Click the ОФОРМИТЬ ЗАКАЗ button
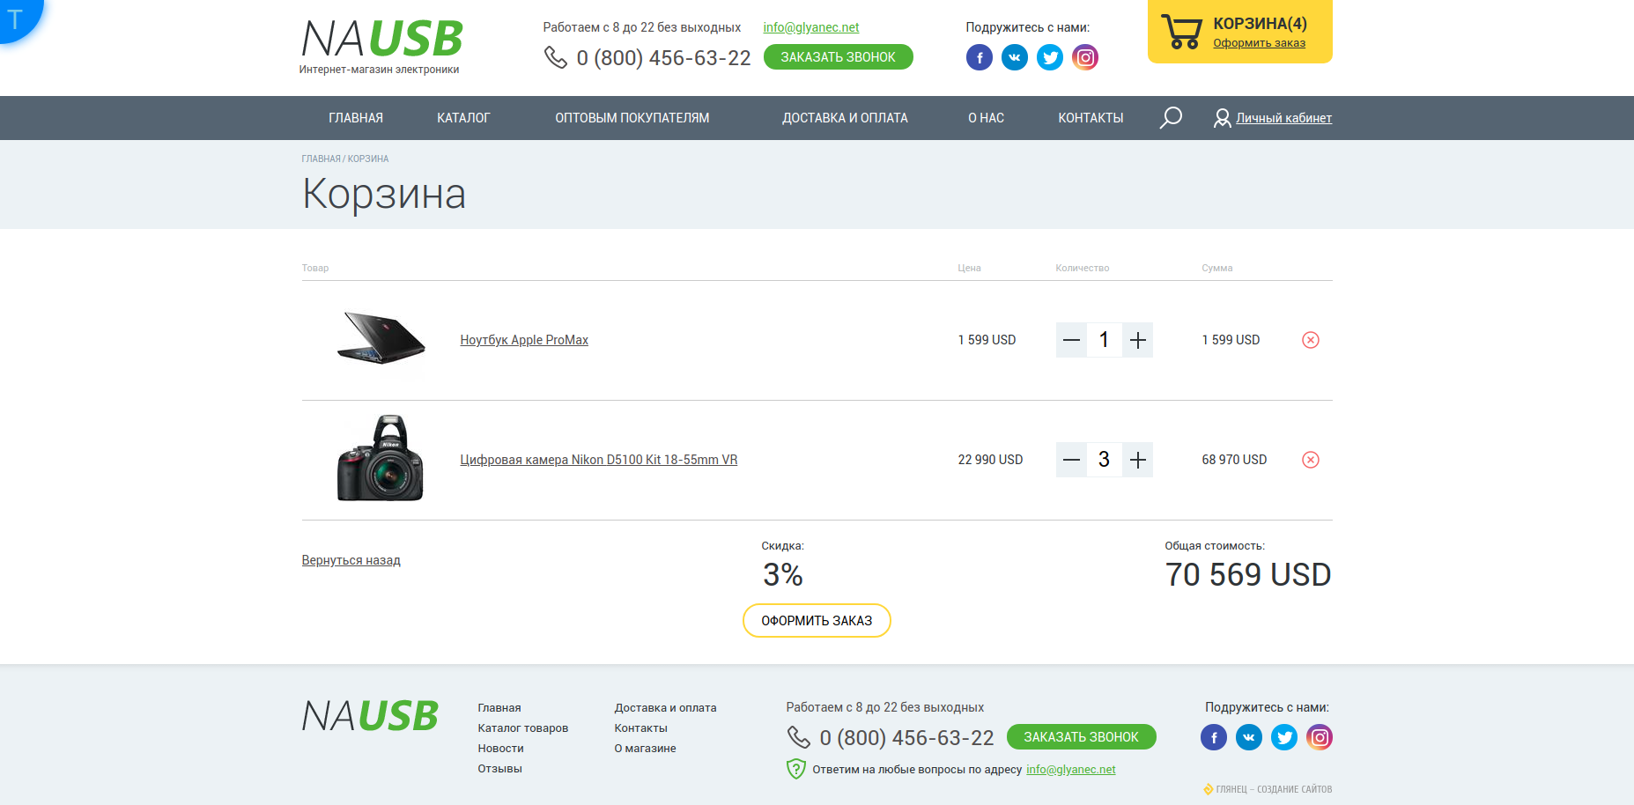1634x805 pixels. click(817, 621)
